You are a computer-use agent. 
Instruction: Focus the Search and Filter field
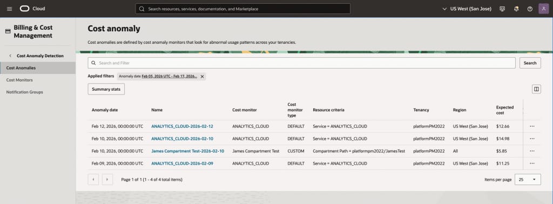coord(301,63)
